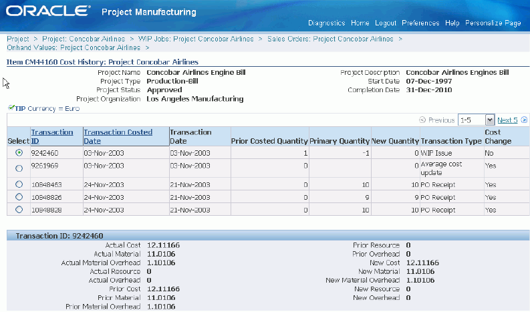Screen dimensions: 530x312
Task: Click TIP Currency = Euro text
Action: tap(47, 108)
